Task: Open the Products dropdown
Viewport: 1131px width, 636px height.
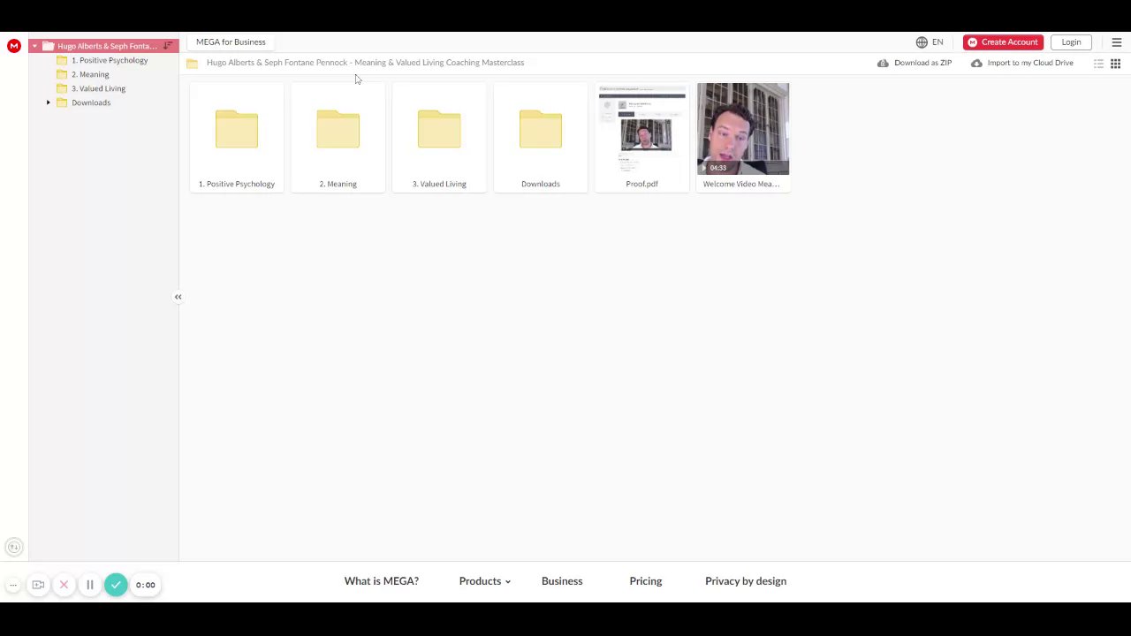Action: coord(485,581)
